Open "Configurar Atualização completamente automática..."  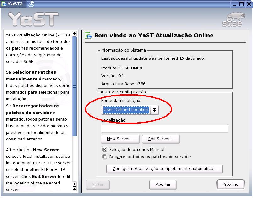165,169
